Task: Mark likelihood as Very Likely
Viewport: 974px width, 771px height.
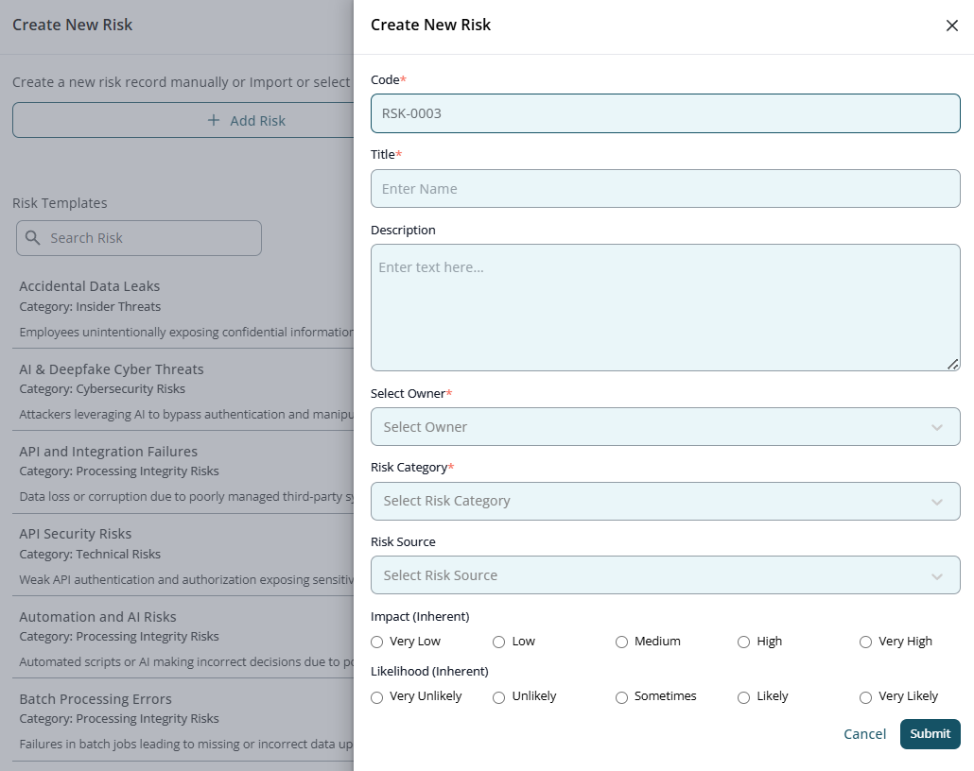Action: (865, 696)
